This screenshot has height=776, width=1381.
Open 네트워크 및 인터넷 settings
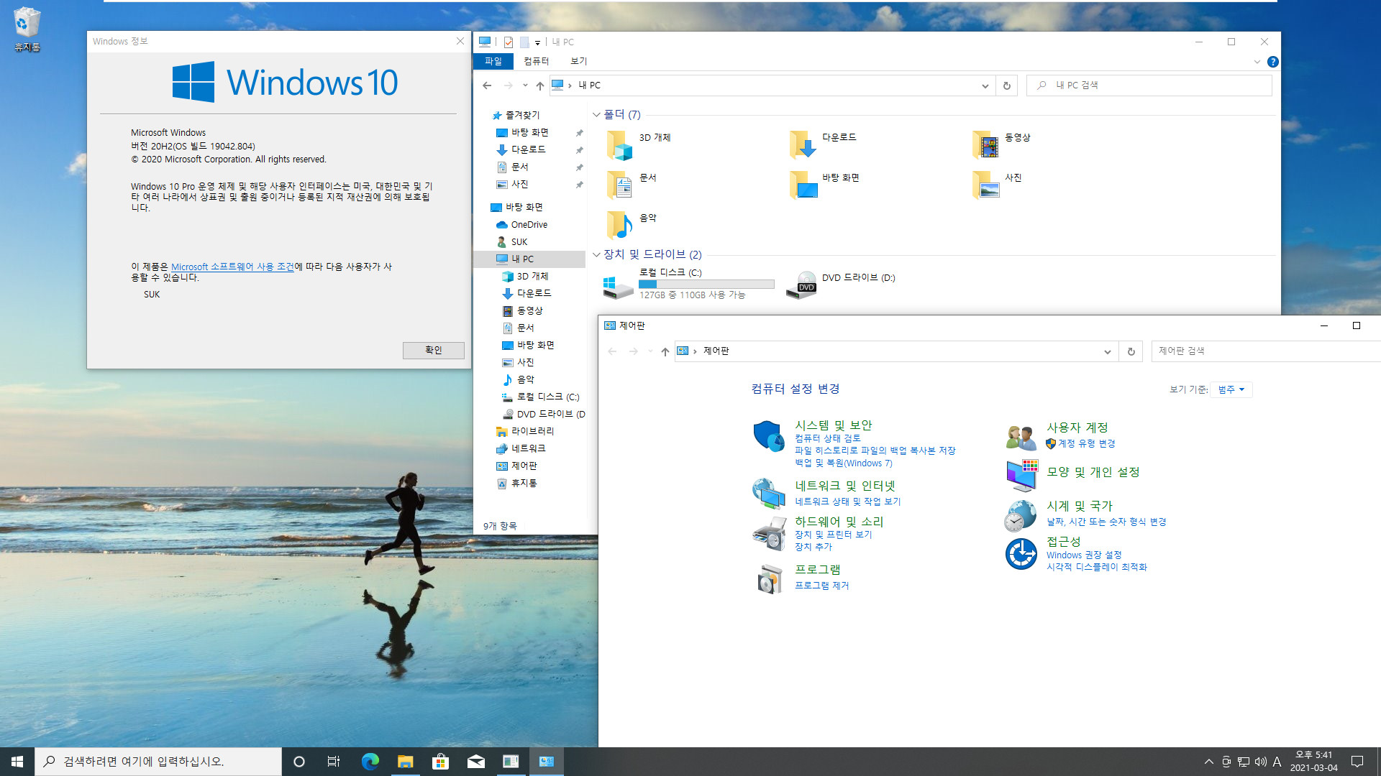pyautogui.click(x=845, y=485)
